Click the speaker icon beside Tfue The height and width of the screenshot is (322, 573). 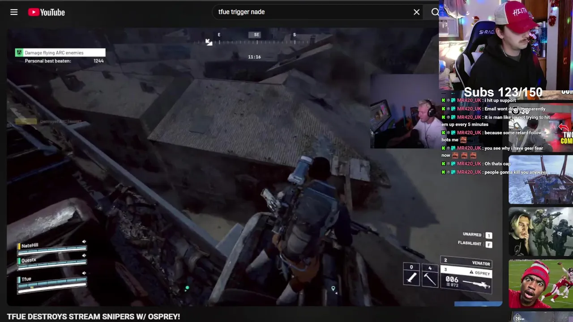click(x=84, y=273)
